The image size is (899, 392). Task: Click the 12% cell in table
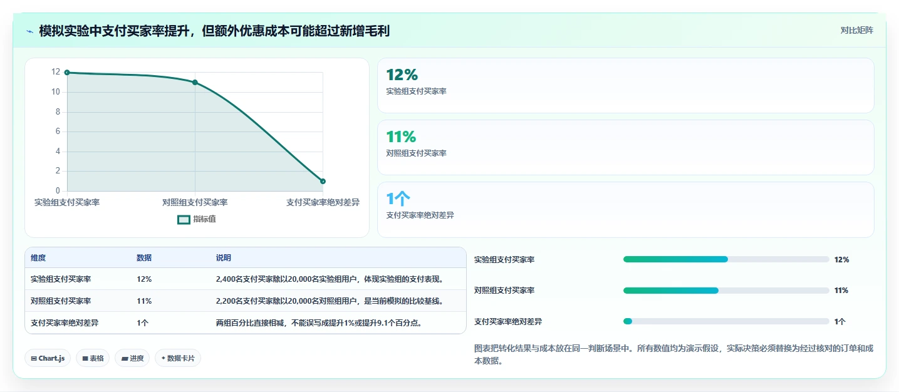pyautogui.click(x=144, y=279)
